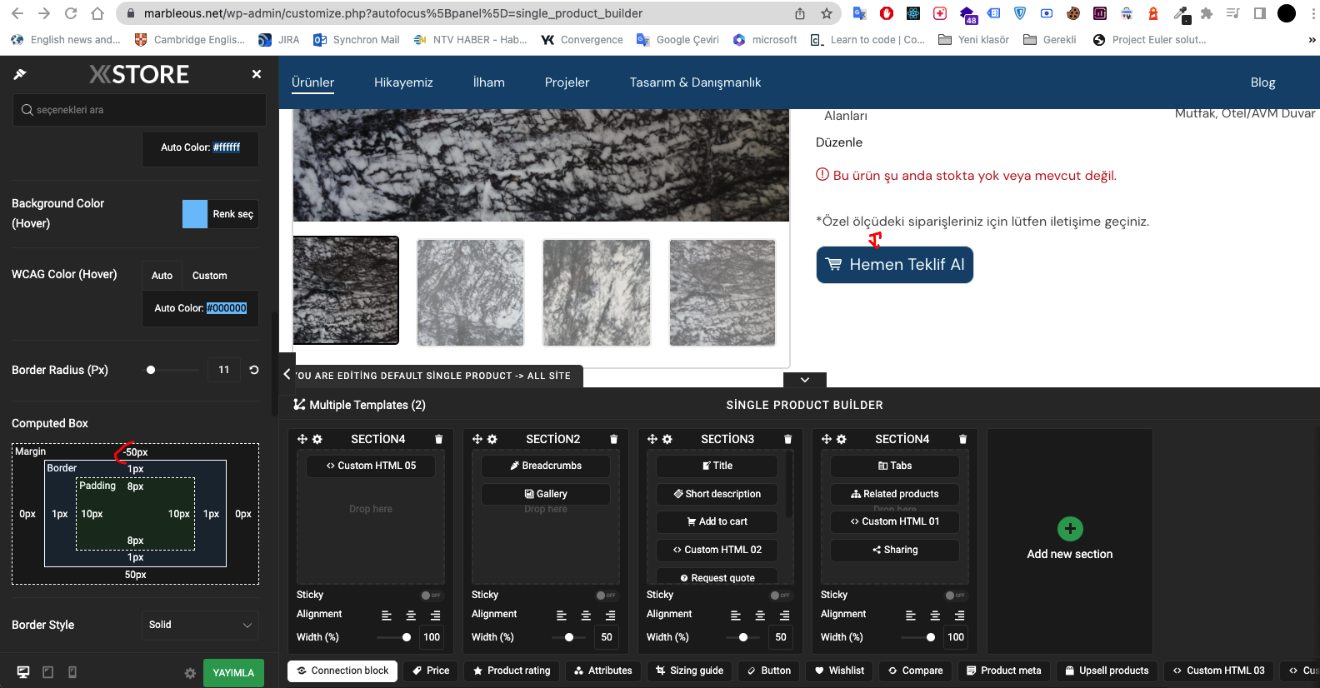The width and height of the screenshot is (1320, 688).
Task: Select the Wishlist element
Action: click(838, 671)
